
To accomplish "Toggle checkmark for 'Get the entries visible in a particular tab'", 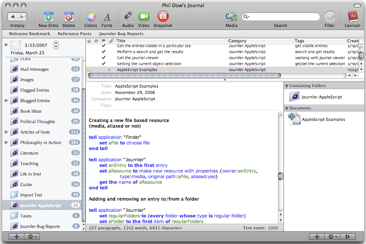I will point(103,46).
